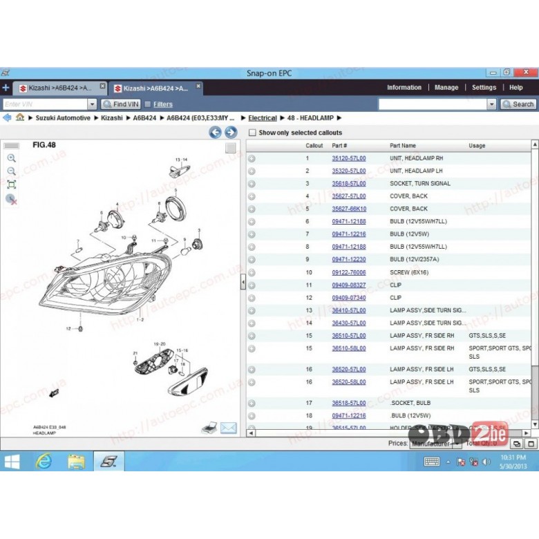
Task: Click Electrical in the breadcrumb
Action: [x=263, y=118]
